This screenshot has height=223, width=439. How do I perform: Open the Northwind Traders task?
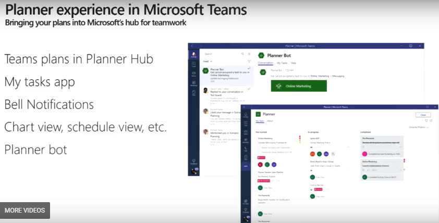266,177
